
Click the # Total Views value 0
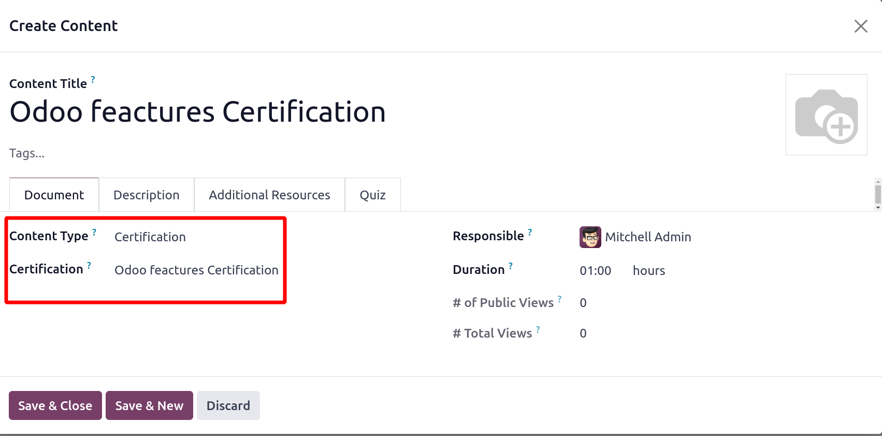point(583,333)
